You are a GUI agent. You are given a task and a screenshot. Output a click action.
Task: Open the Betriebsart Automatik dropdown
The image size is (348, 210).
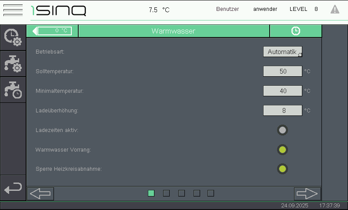[x=282, y=52]
